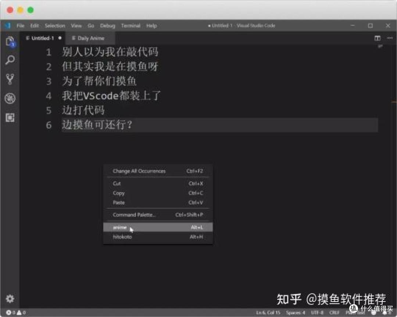Click the green macOS zoom button

[x=31, y=10]
